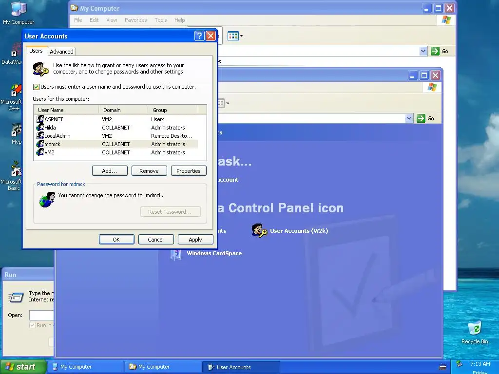
Task: Click the Properties button
Action: click(189, 171)
